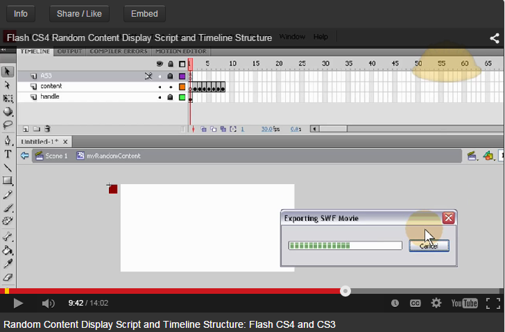Toggle the Onion Skin button
505x332 pixels.
203,129
